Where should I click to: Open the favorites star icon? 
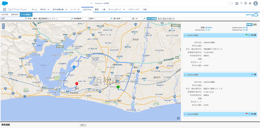(x=229, y=3)
